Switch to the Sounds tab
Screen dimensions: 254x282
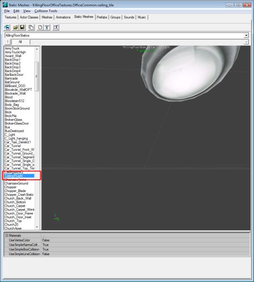click(129, 17)
